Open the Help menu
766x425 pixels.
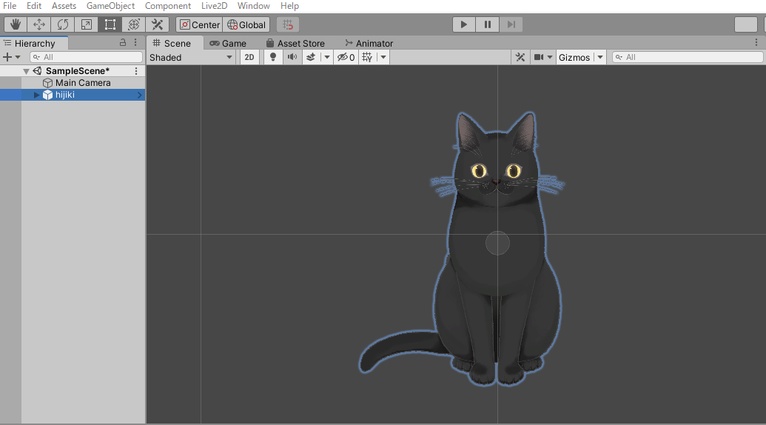tap(289, 6)
